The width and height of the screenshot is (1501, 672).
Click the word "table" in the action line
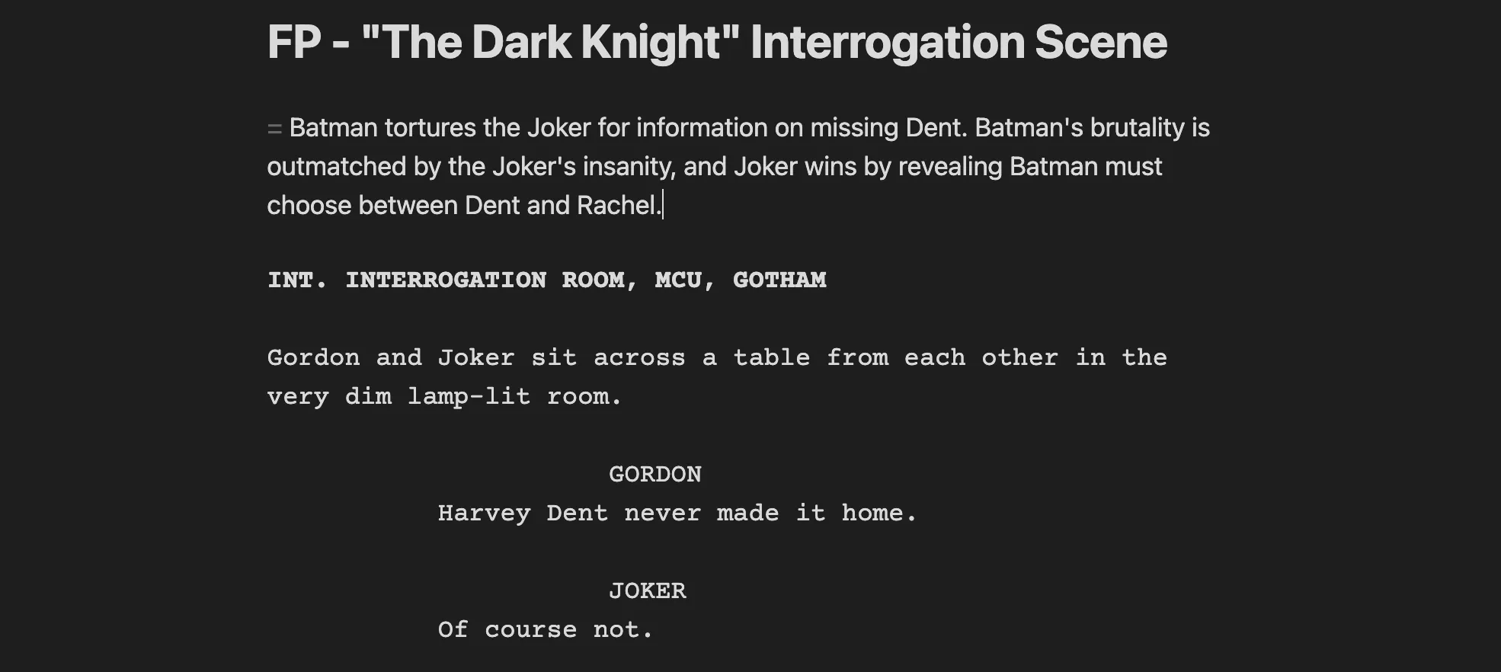coord(772,357)
